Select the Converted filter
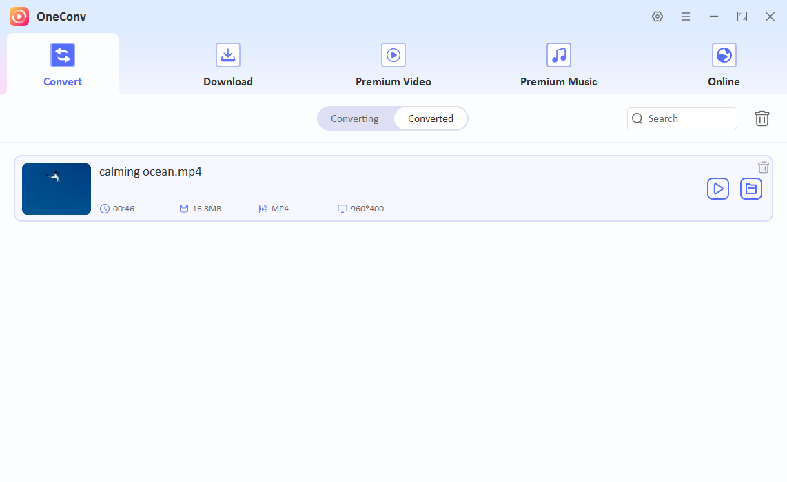Image resolution: width=787 pixels, height=482 pixels. [x=430, y=118]
